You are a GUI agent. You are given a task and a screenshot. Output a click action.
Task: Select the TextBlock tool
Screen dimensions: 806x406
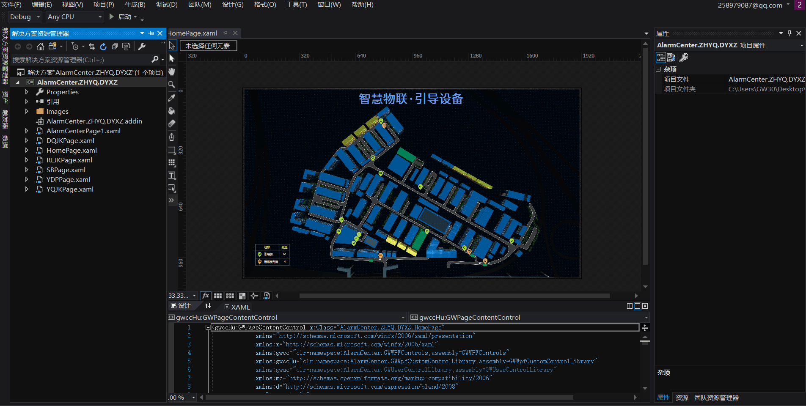172,176
